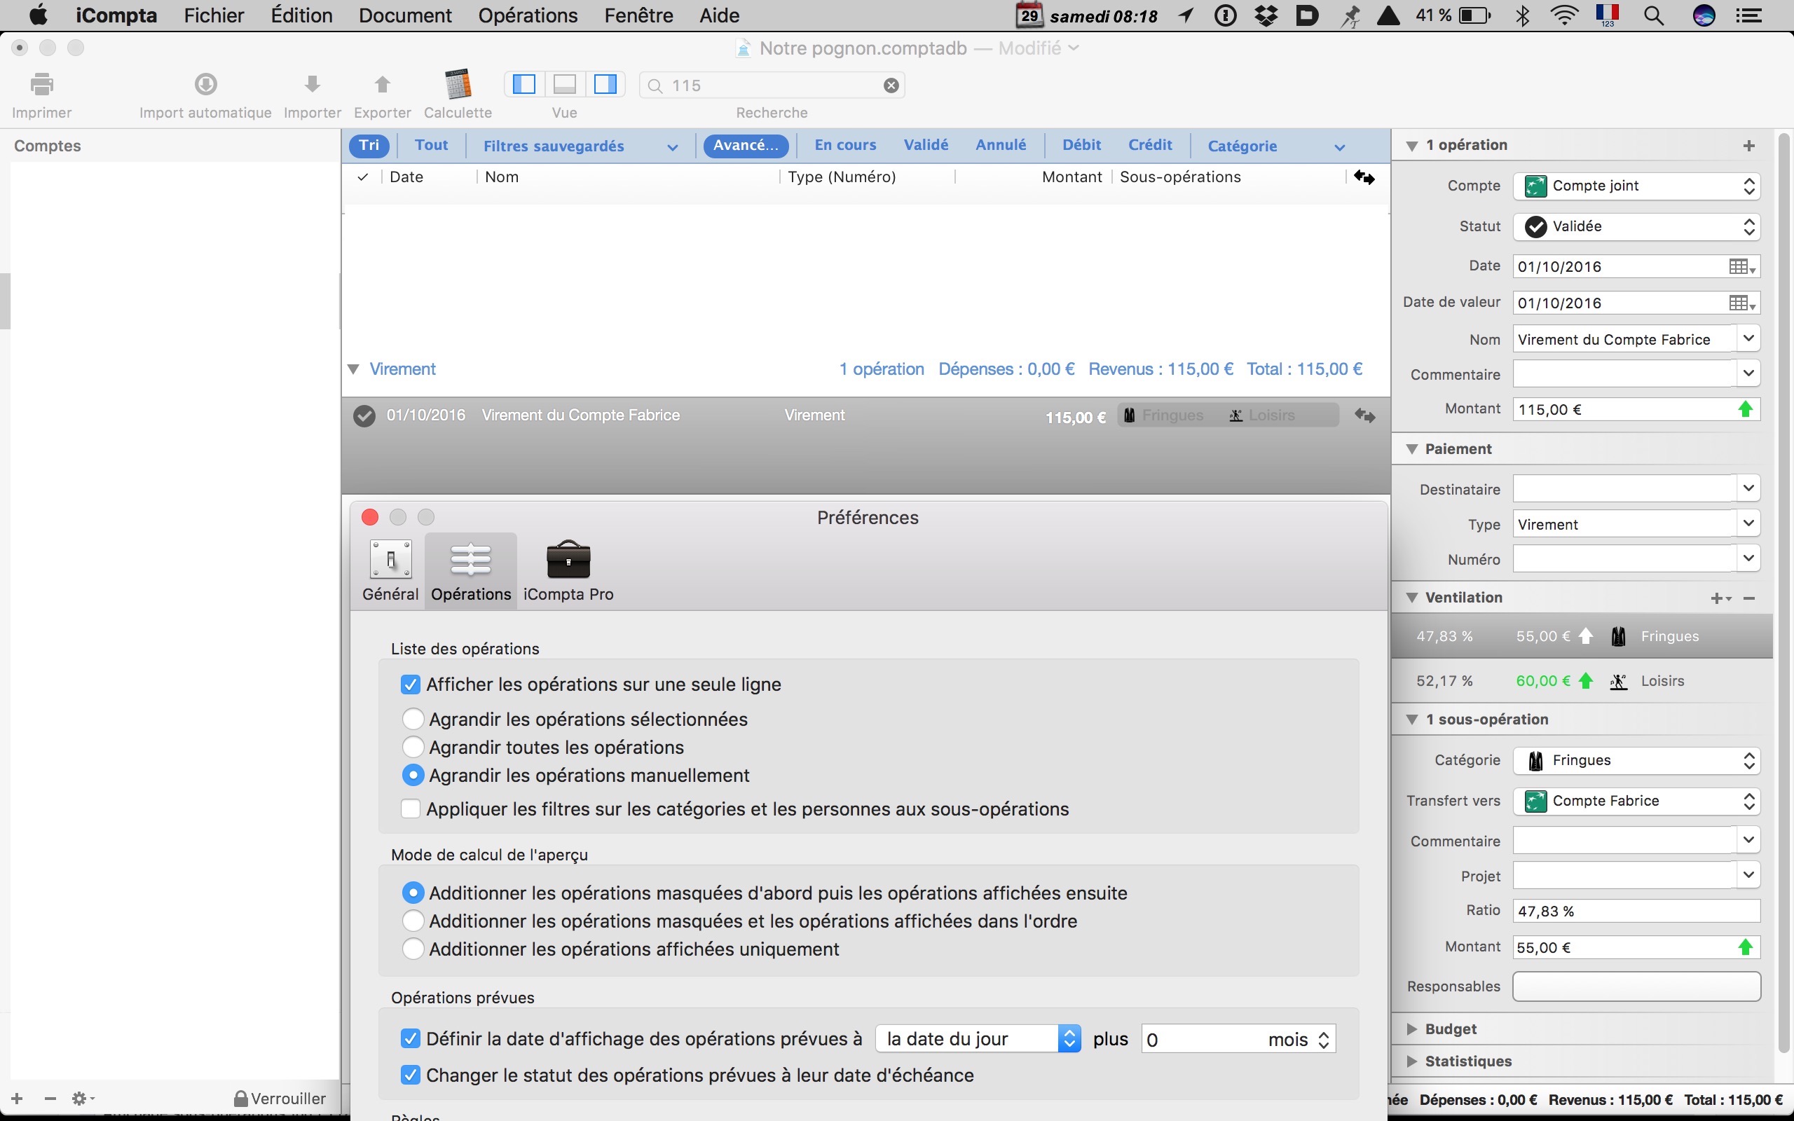Viewport: 1794px width, 1121px height.
Task: Click the Verrouiller lock icon
Action: pyautogui.click(x=241, y=1099)
